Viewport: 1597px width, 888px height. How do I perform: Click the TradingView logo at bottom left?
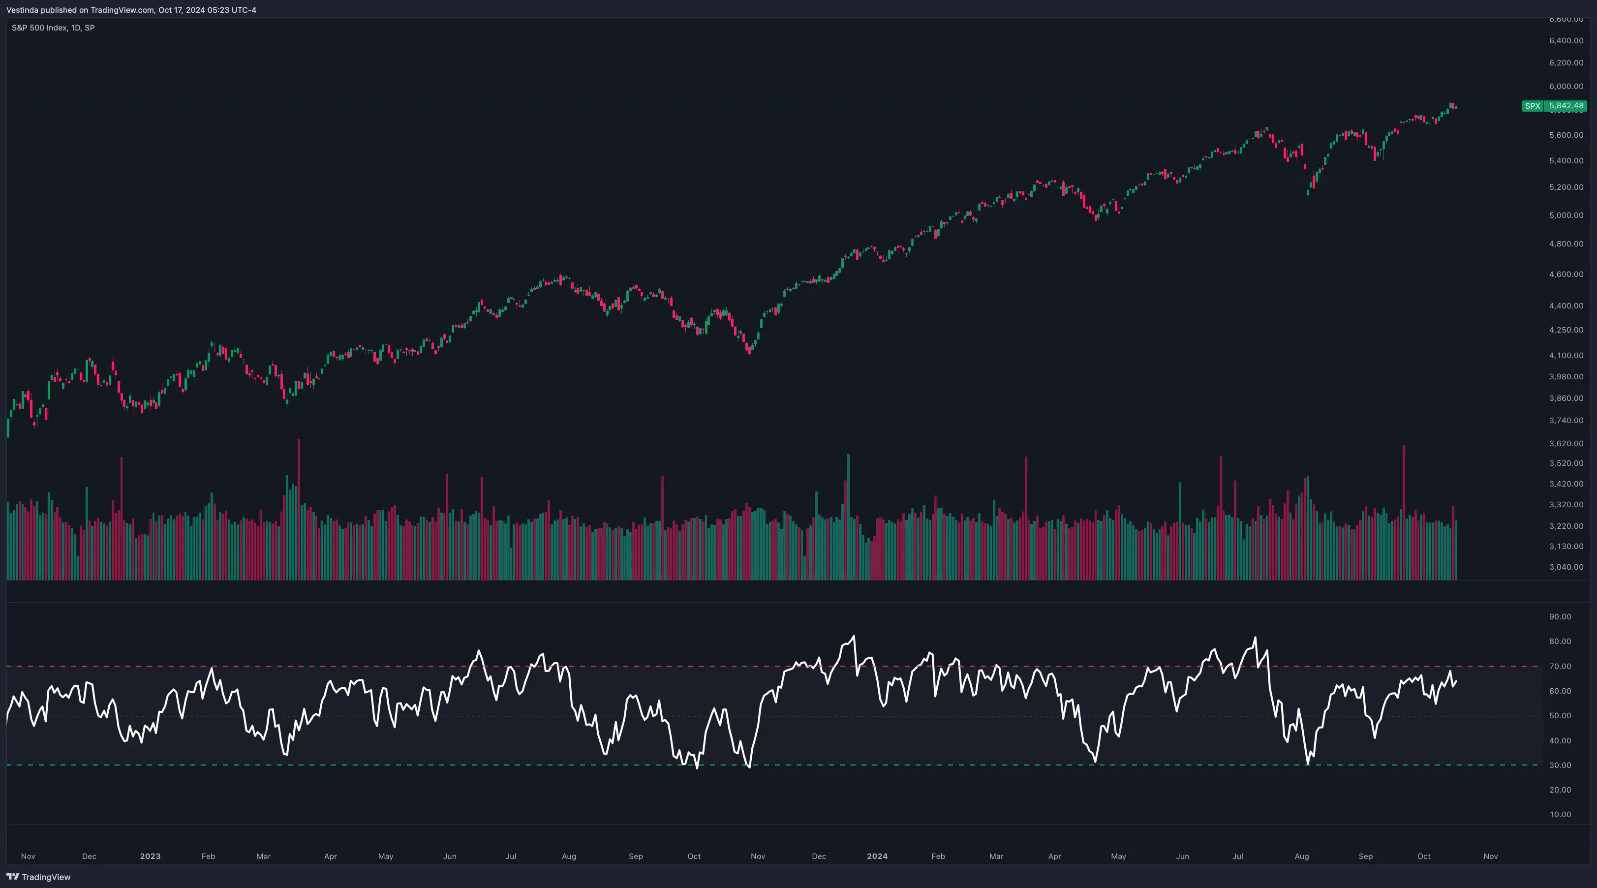click(x=38, y=877)
